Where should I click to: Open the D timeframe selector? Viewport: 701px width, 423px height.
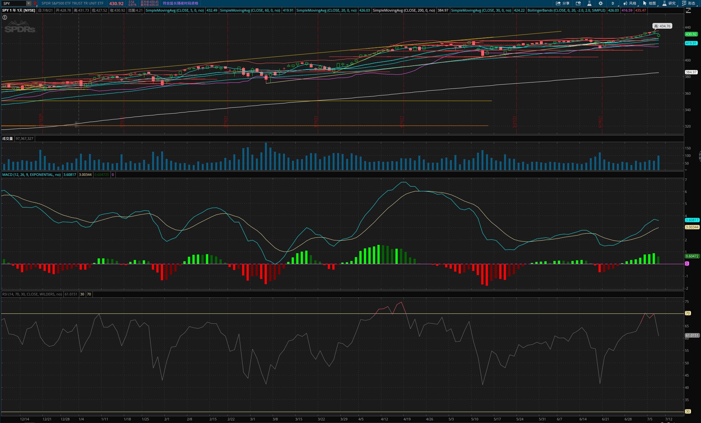click(x=613, y=3)
